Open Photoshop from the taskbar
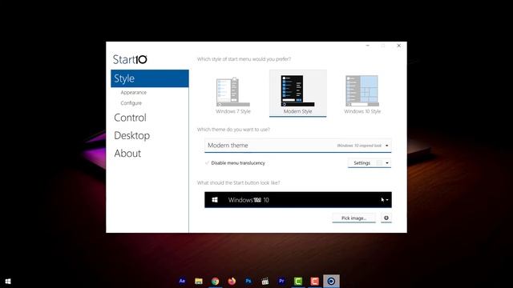Viewport: 513px width, 288px height. point(248,281)
